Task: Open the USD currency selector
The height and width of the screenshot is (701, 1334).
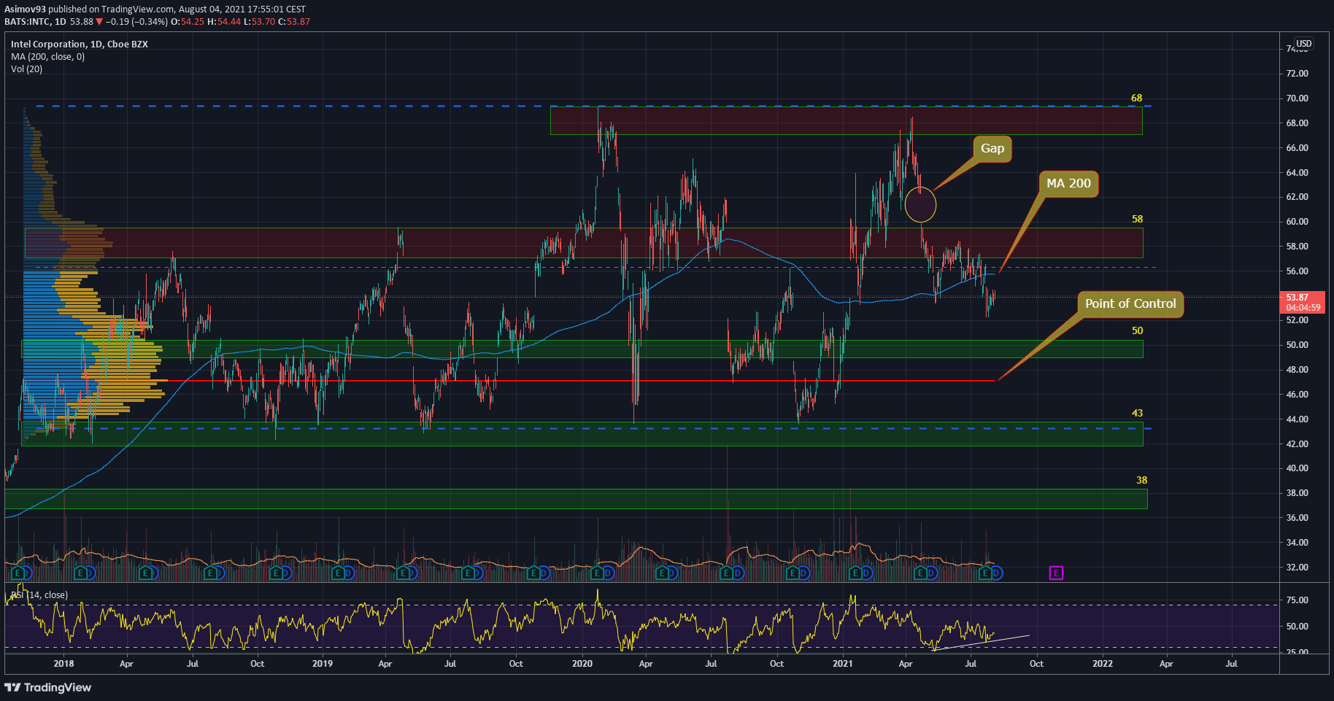Action: [x=1303, y=44]
